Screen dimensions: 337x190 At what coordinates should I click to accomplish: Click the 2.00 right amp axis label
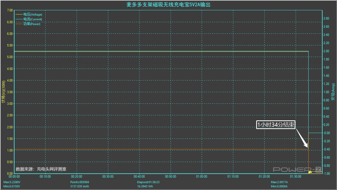click(x=326, y=51)
